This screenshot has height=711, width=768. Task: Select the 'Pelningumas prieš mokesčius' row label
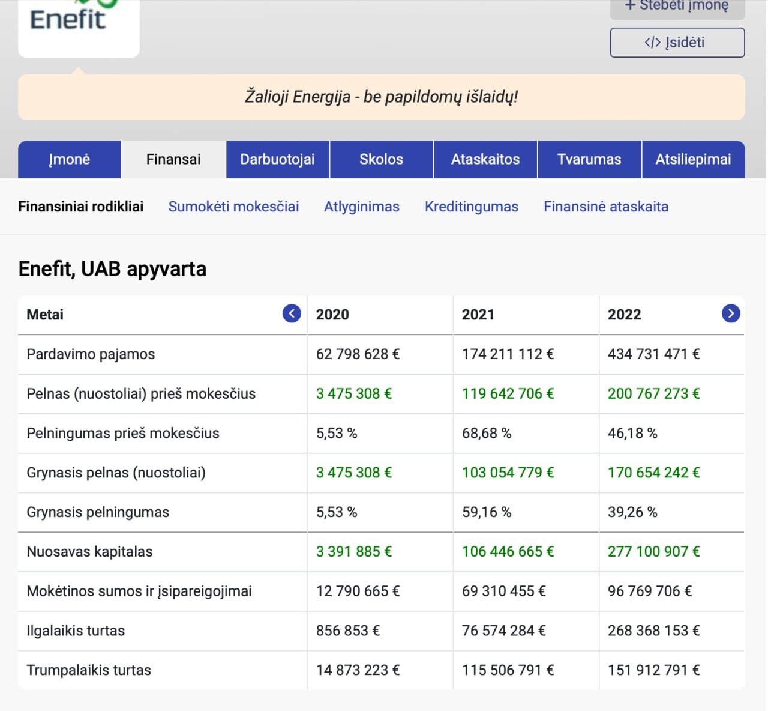[x=123, y=434]
